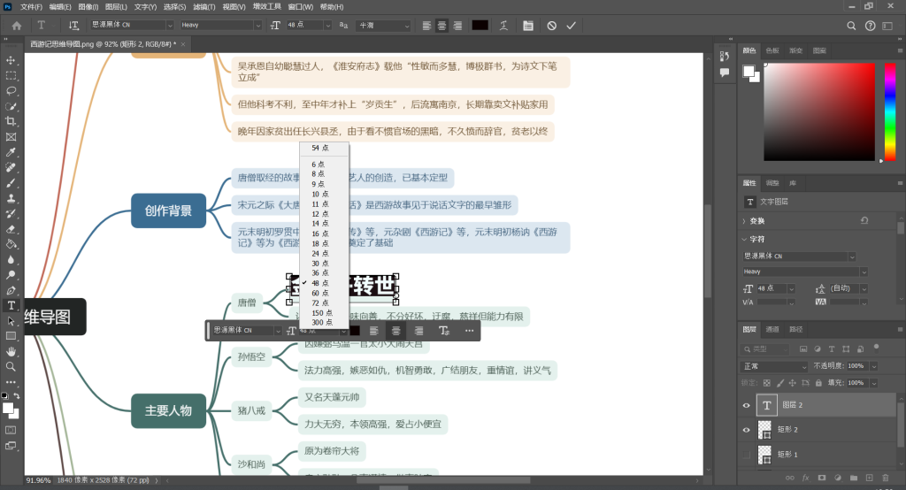The image size is (906, 490).
Task: Cancel current text edits
Action: 552,26
